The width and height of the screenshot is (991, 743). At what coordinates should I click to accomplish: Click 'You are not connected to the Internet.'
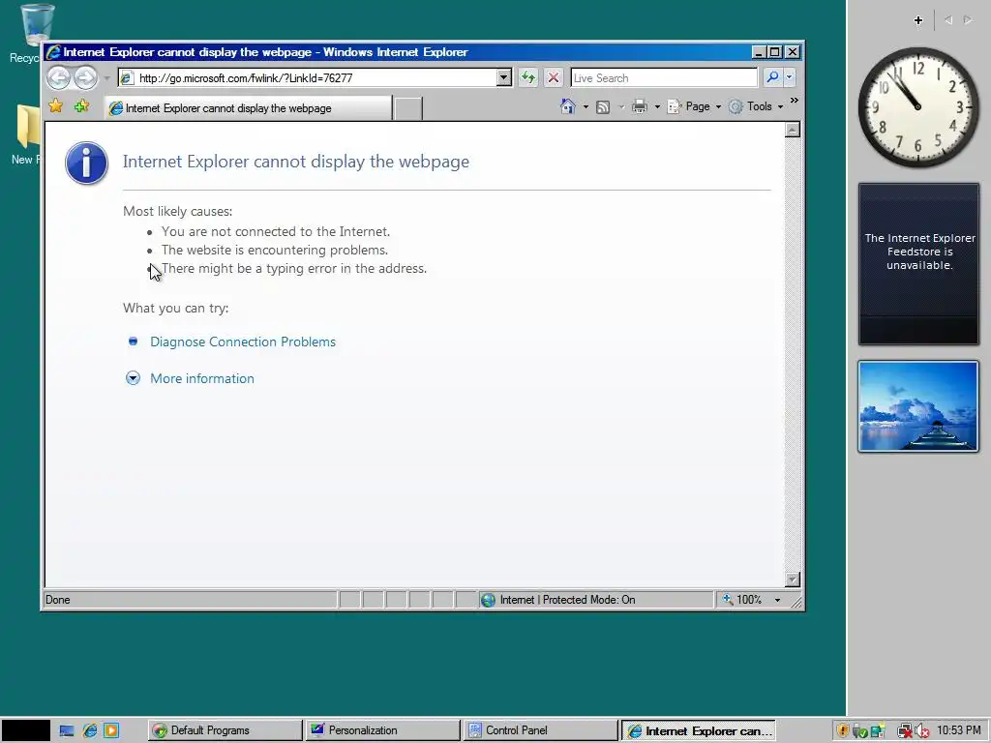[276, 231]
